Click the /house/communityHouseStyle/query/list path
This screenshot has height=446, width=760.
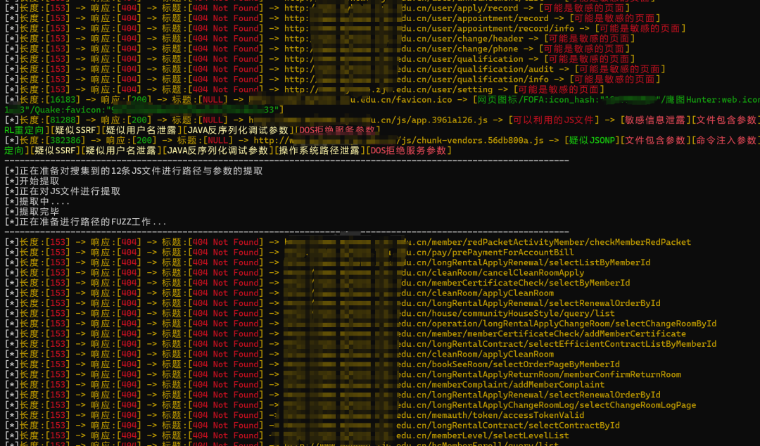tap(521, 313)
